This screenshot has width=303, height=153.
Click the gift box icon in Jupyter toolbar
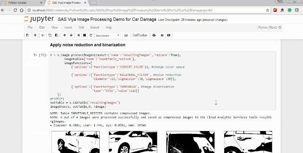tap(162, 35)
